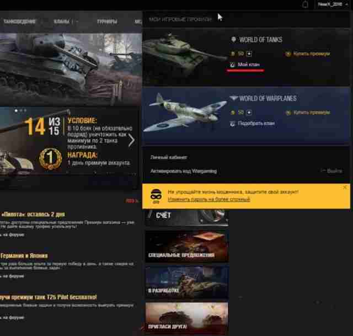Click the gold coin icon under World of Warplanes

[x=233, y=113]
